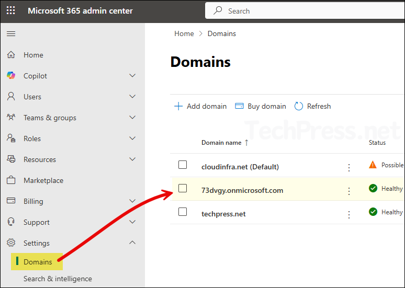Open the Users navigation item
Screen dimensions: 405x288
point(32,97)
